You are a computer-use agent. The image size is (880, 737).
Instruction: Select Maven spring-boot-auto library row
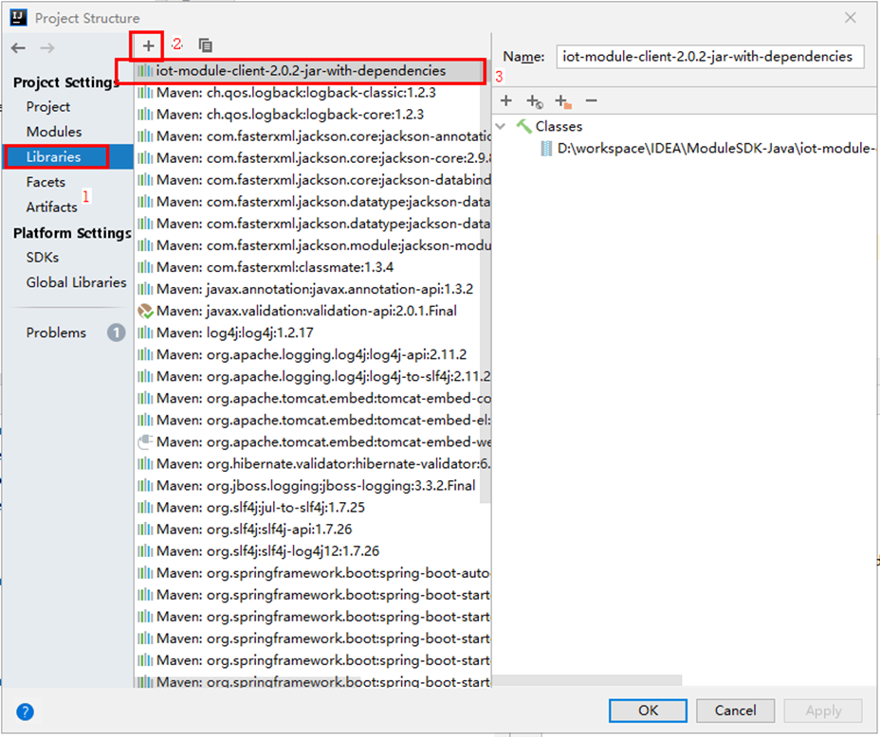313,573
